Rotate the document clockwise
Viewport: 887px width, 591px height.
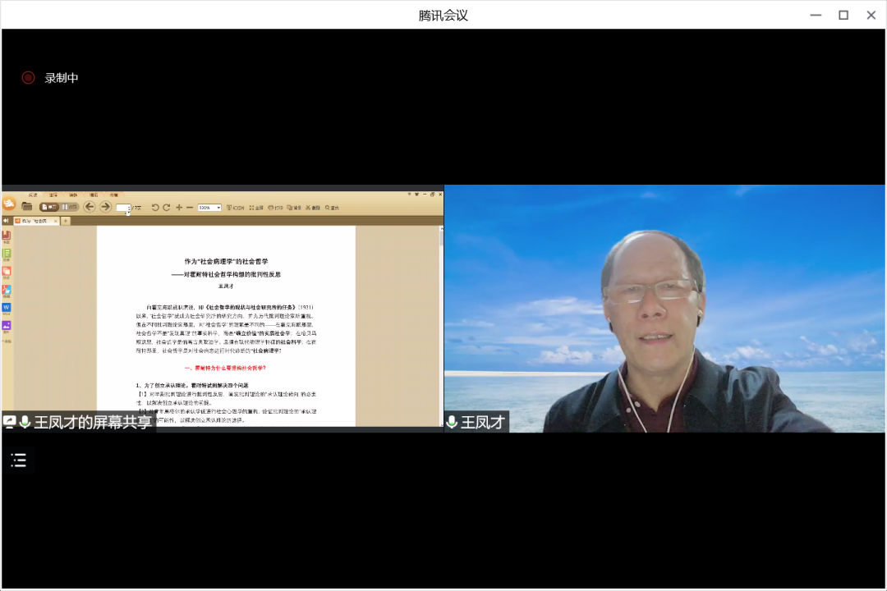(x=166, y=208)
